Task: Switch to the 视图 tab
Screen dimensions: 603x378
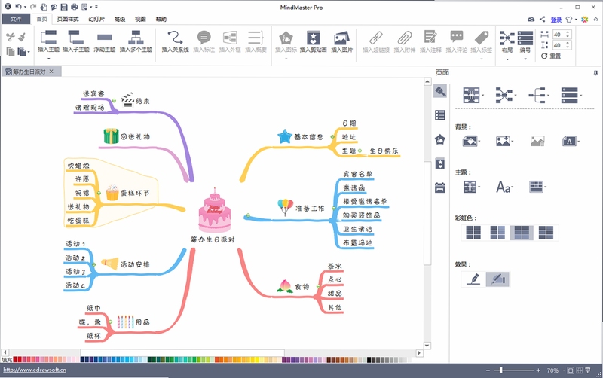Action: coord(140,19)
